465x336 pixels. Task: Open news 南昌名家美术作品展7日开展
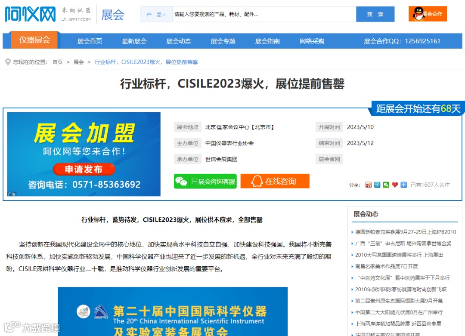pos(386,266)
